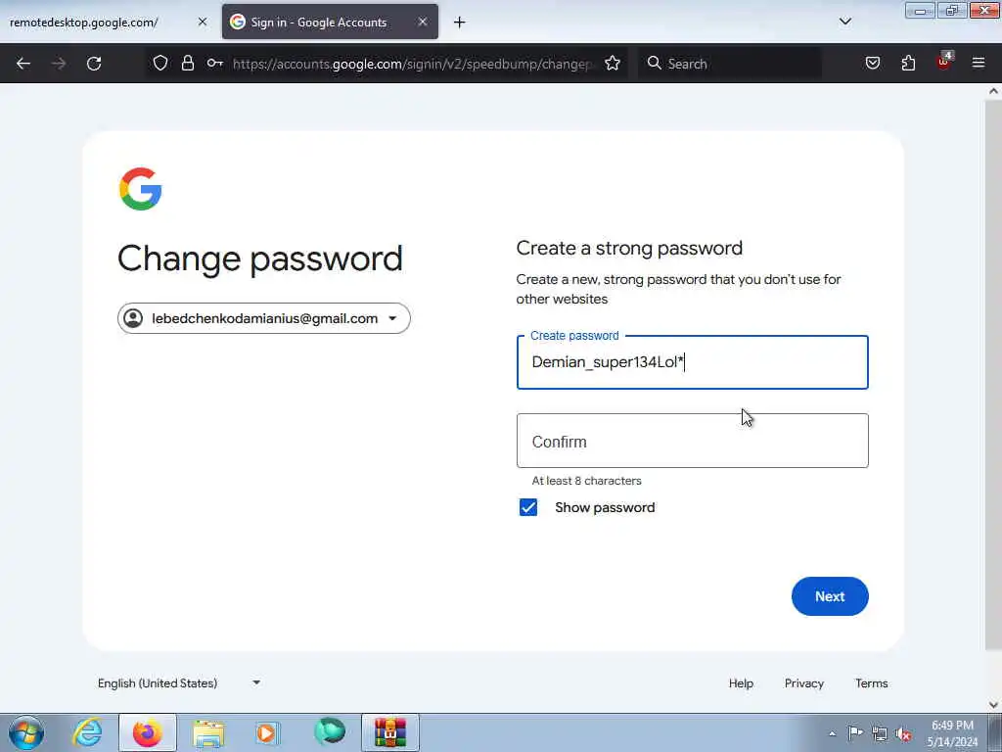The height and width of the screenshot is (752, 1002).
Task: Click the disabled forward navigation arrow
Action: click(59, 64)
